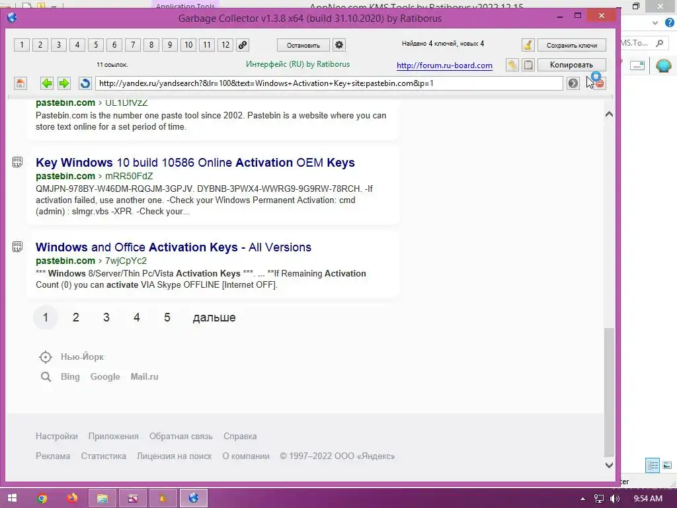Open the Key Windows 10 build 10586 result
Image resolution: width=677 pixels, height=508 pixels.
click(x=195, y=163)
